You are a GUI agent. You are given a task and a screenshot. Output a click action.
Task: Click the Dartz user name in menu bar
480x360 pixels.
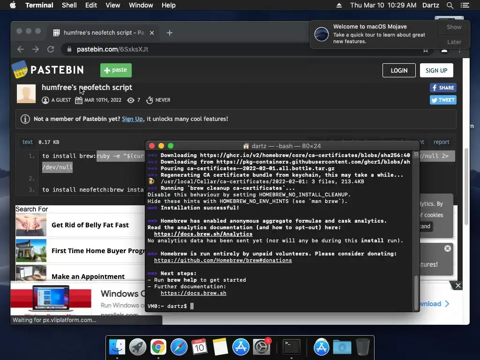click(x=431, y=5)
